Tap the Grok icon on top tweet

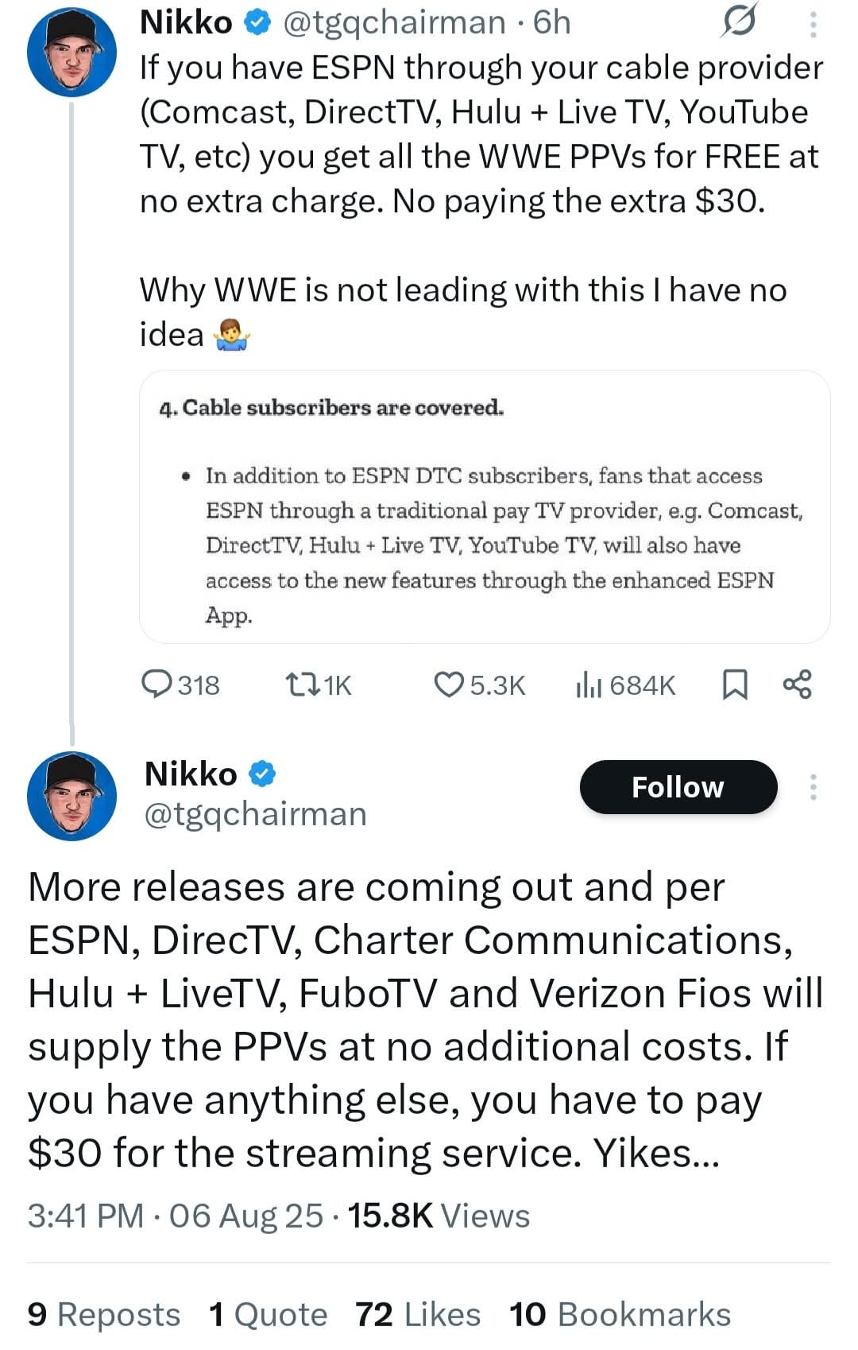[x=739, y=22]
